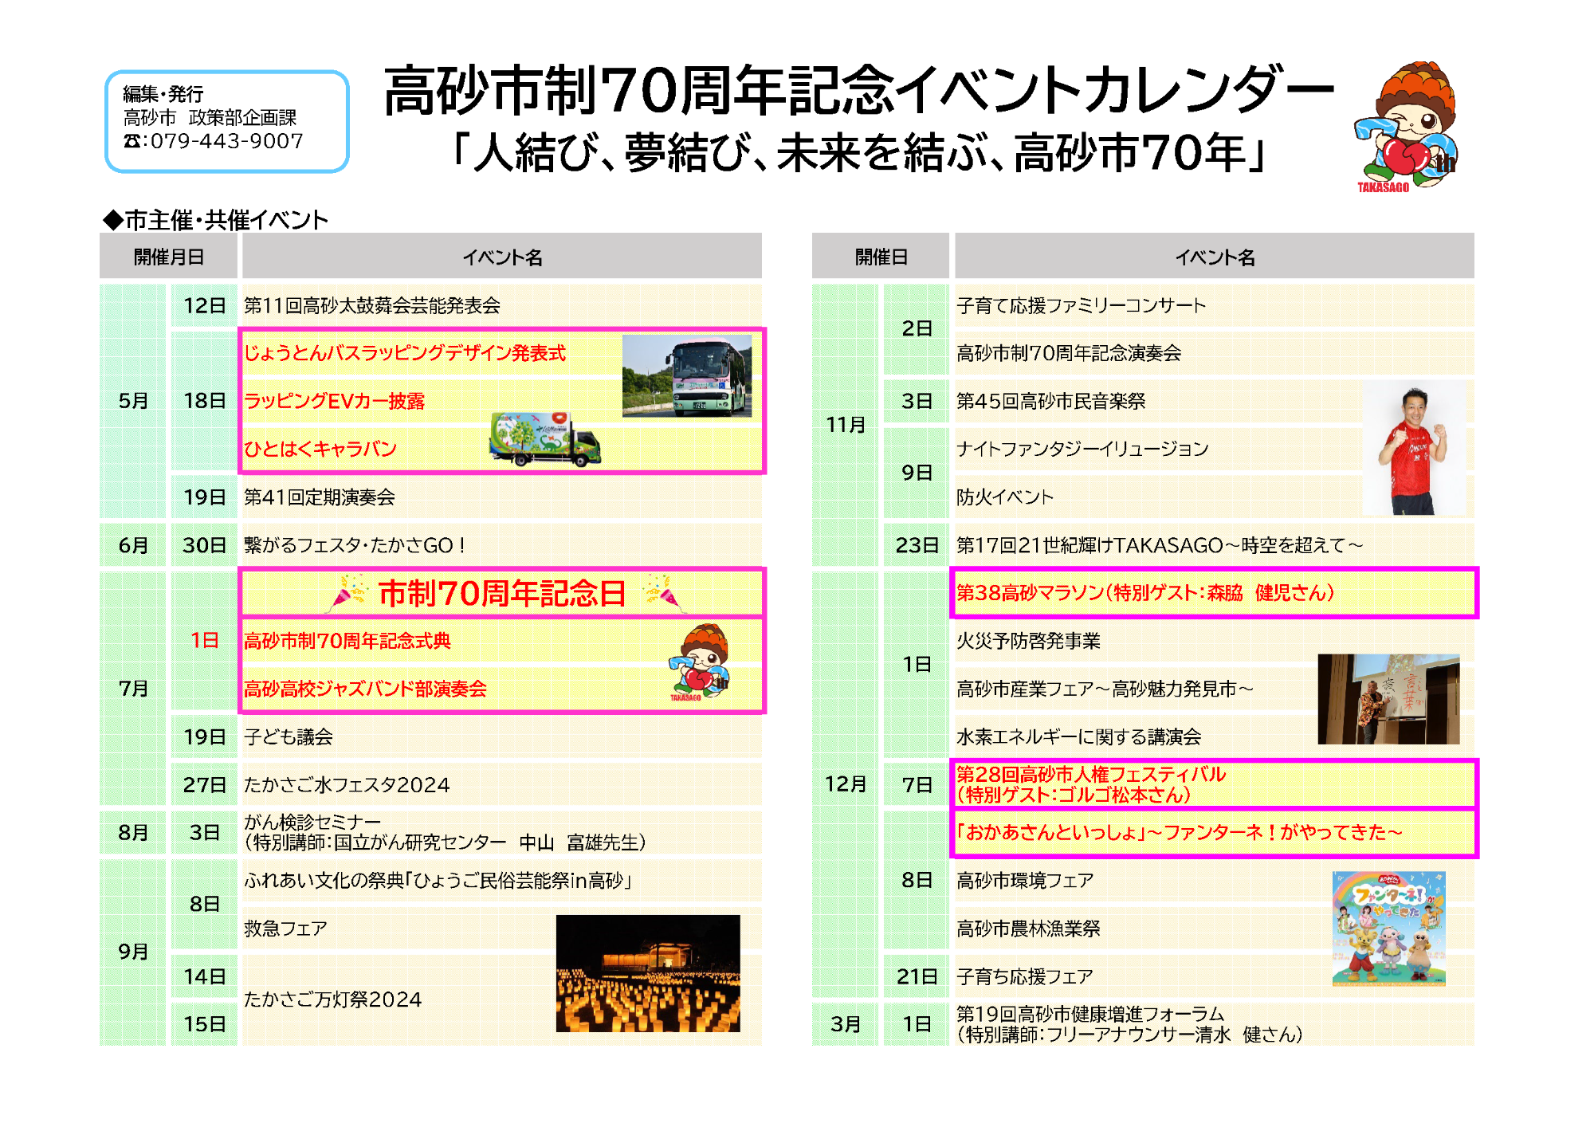Click the 6月 month cell

click(133, 545)
